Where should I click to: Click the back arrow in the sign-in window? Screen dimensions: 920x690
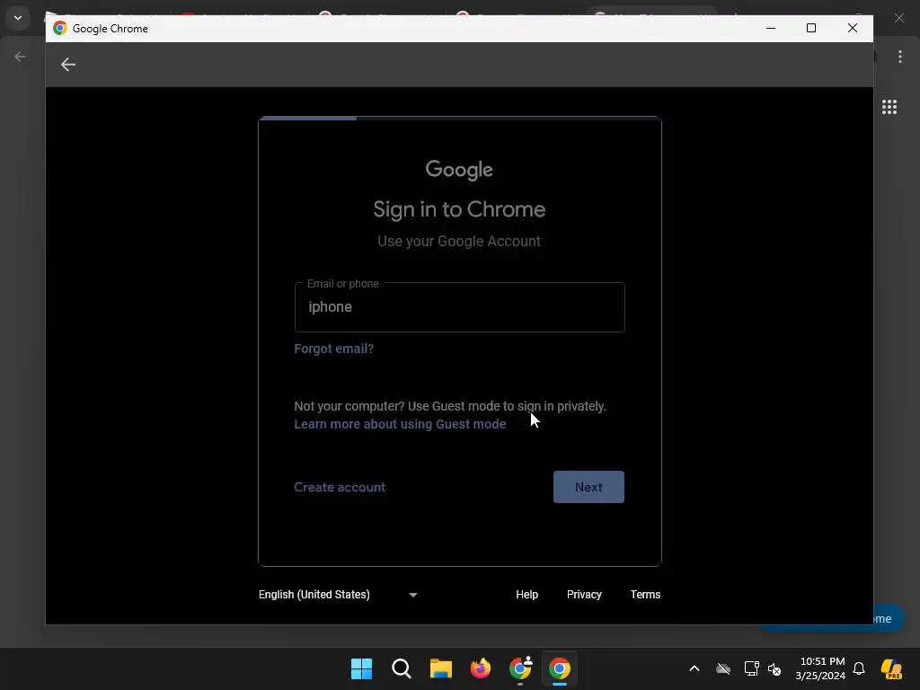[68, 65]
